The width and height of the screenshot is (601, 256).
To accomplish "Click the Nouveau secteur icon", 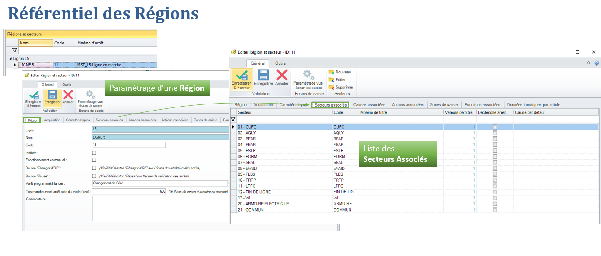I will pyautogui.click(x=331, y=72).
